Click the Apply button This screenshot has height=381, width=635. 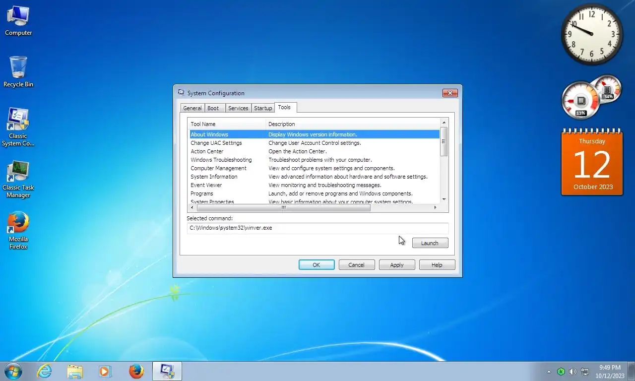397,265
